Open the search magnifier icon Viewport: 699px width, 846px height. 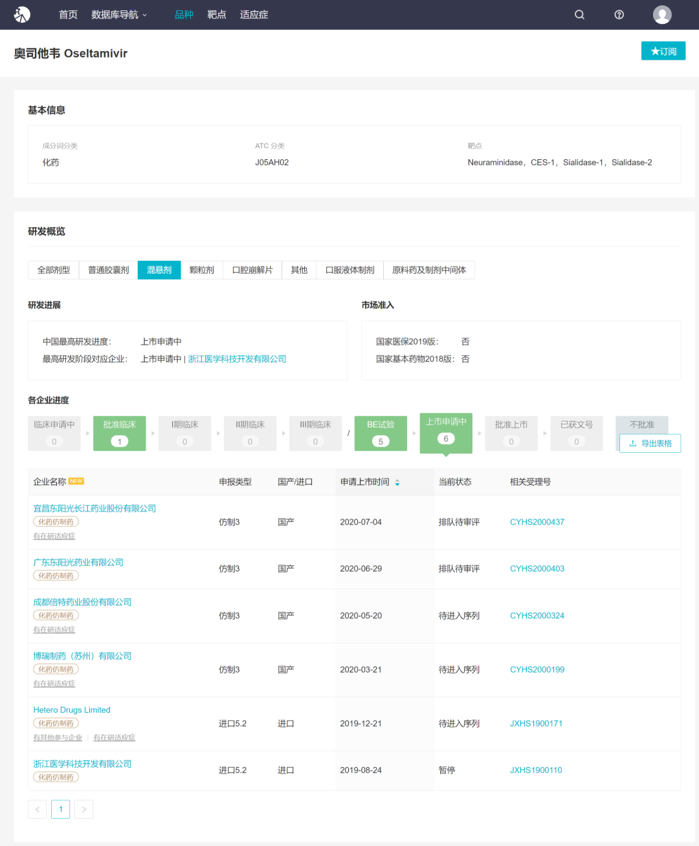[579, 14]
